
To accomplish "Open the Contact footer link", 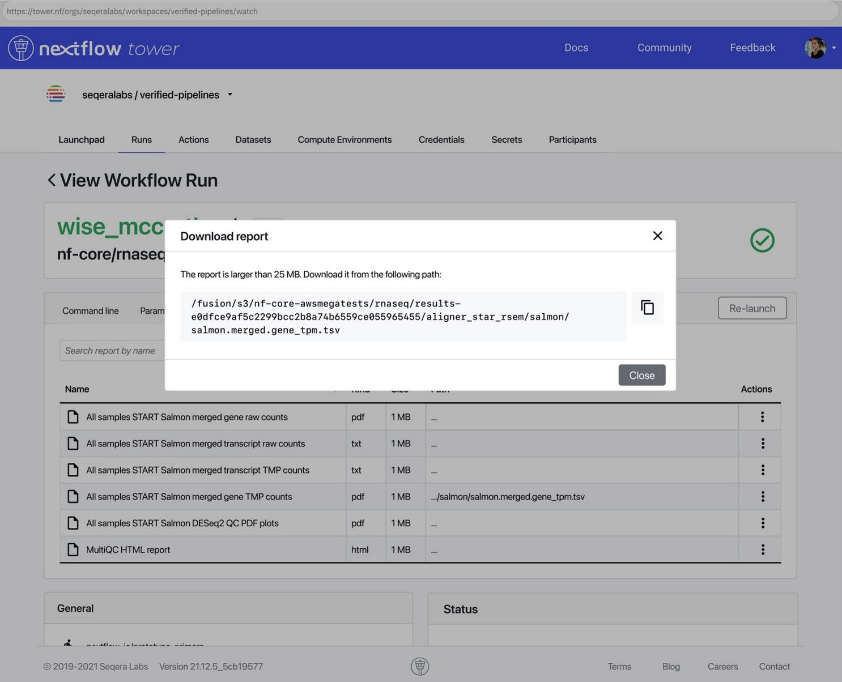I will (x=775, y=667).
